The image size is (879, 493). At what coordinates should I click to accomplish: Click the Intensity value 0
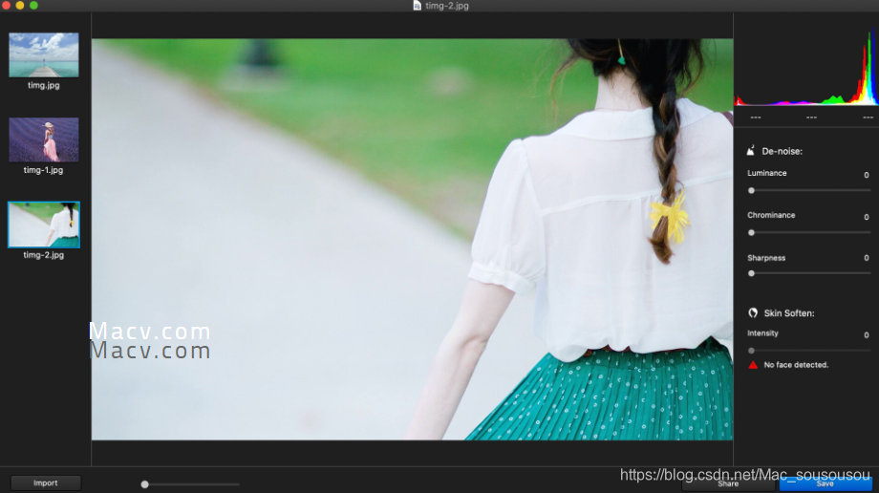[x=867, y=334]
